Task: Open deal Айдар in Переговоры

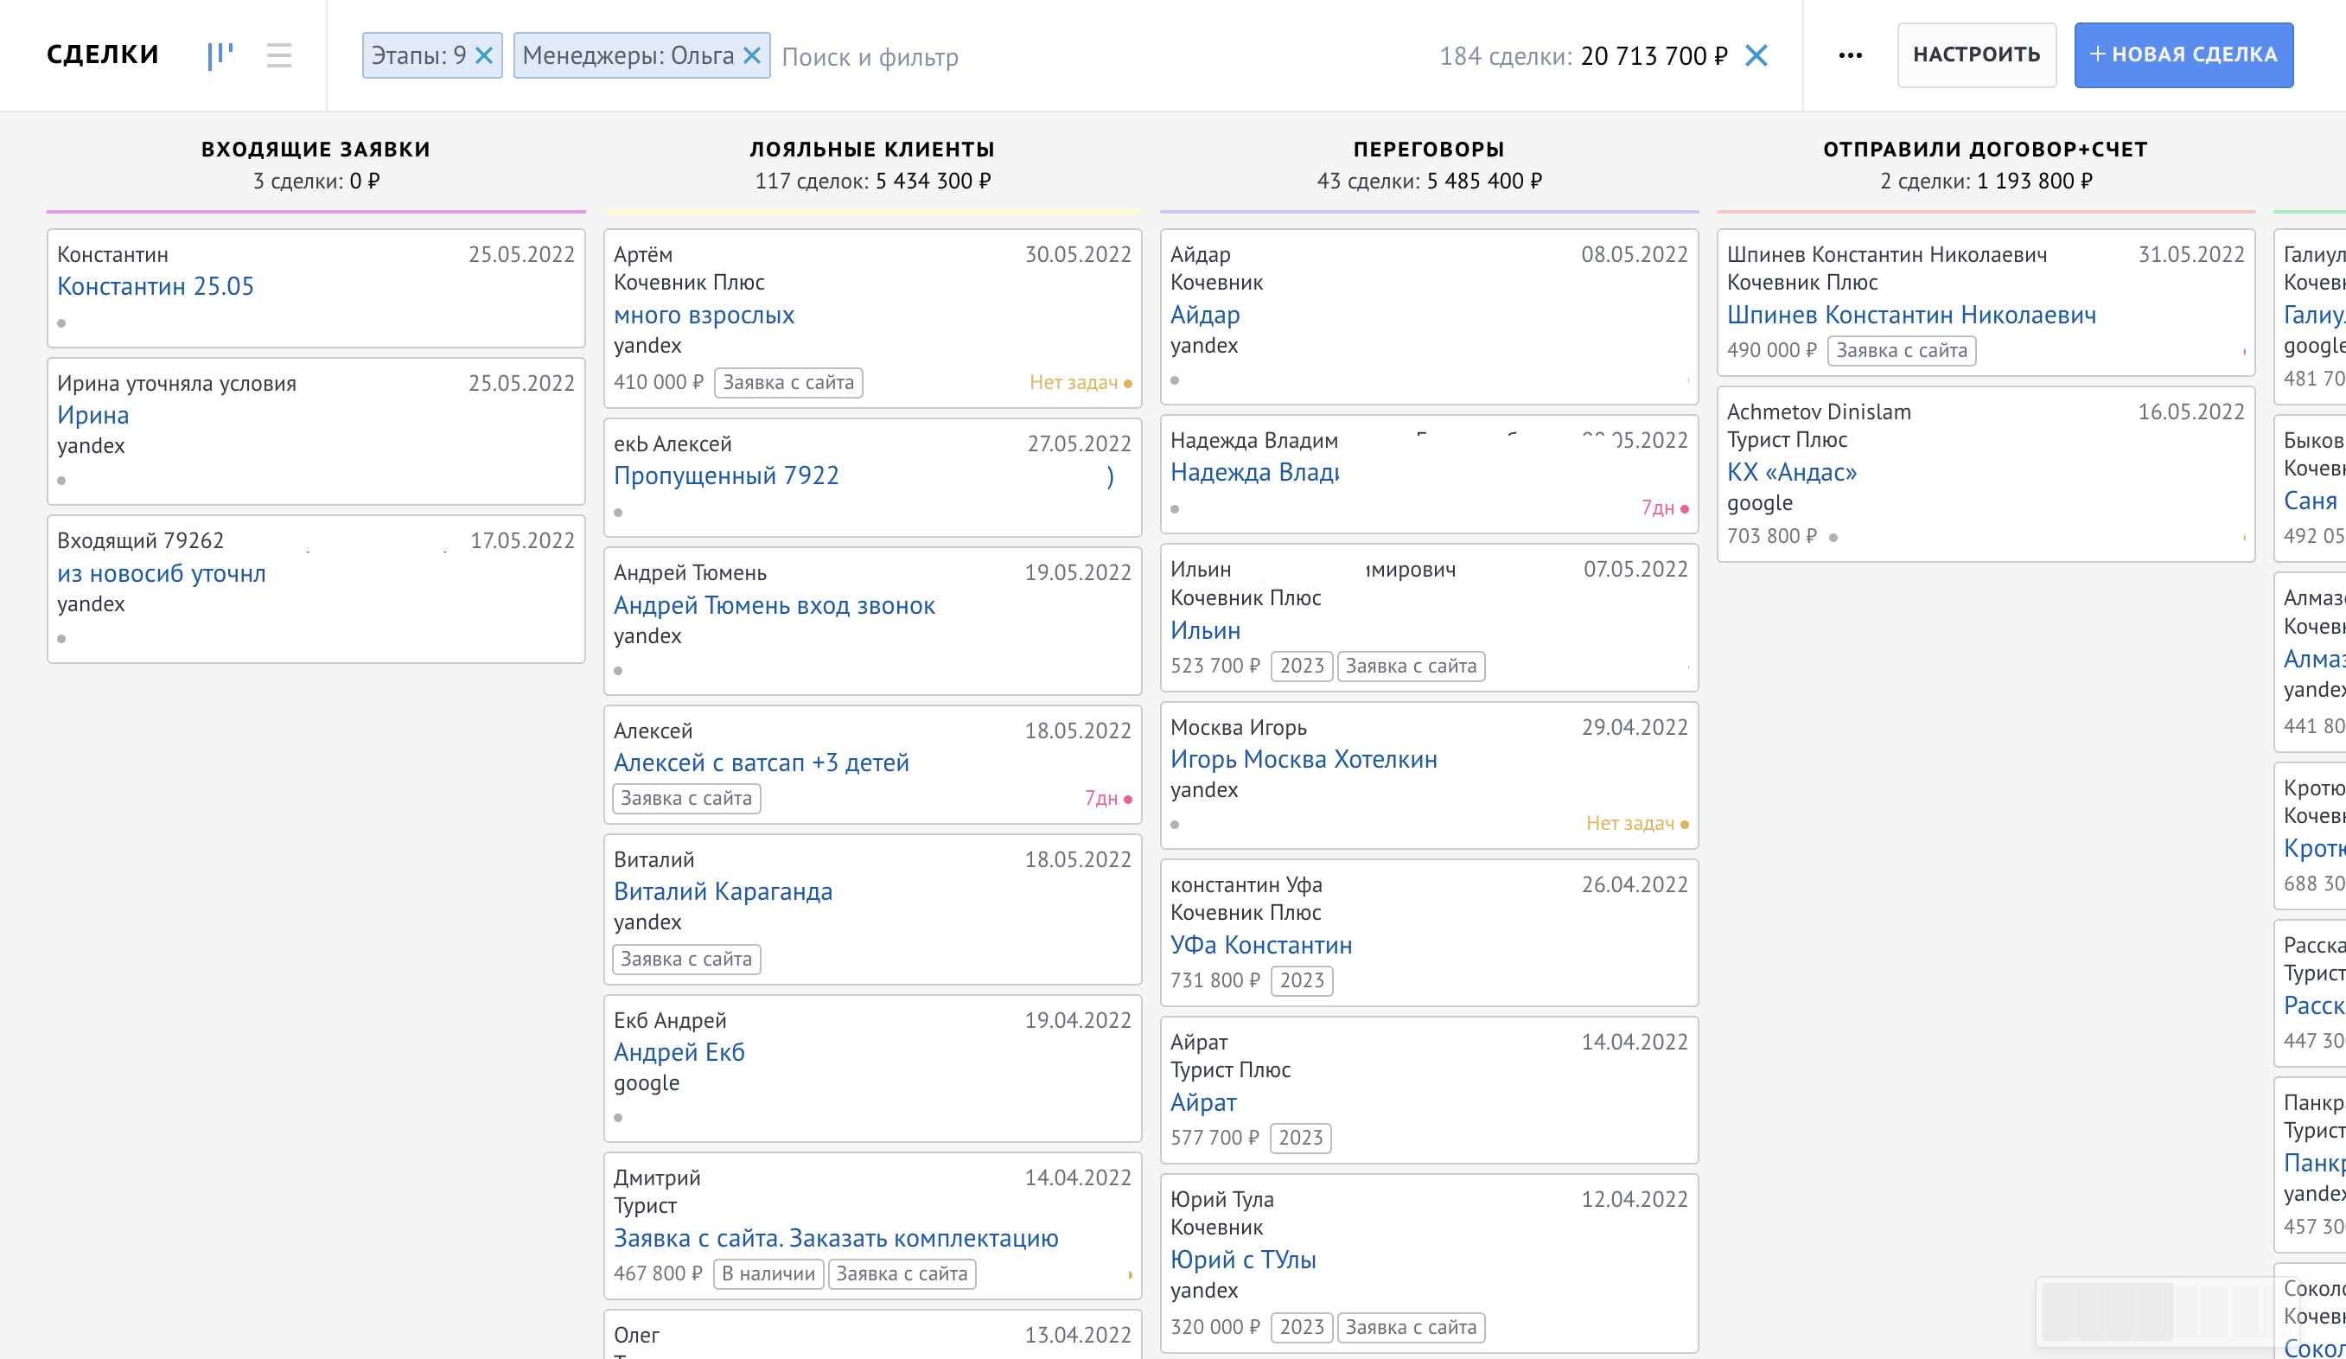Action: pos(1205,316)
